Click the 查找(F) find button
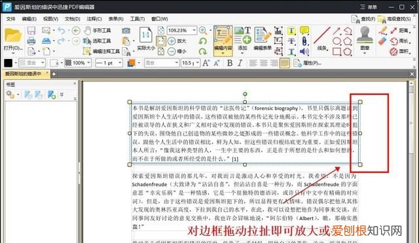The height and width of the screenshot is (243, 419). coord(363,19)
